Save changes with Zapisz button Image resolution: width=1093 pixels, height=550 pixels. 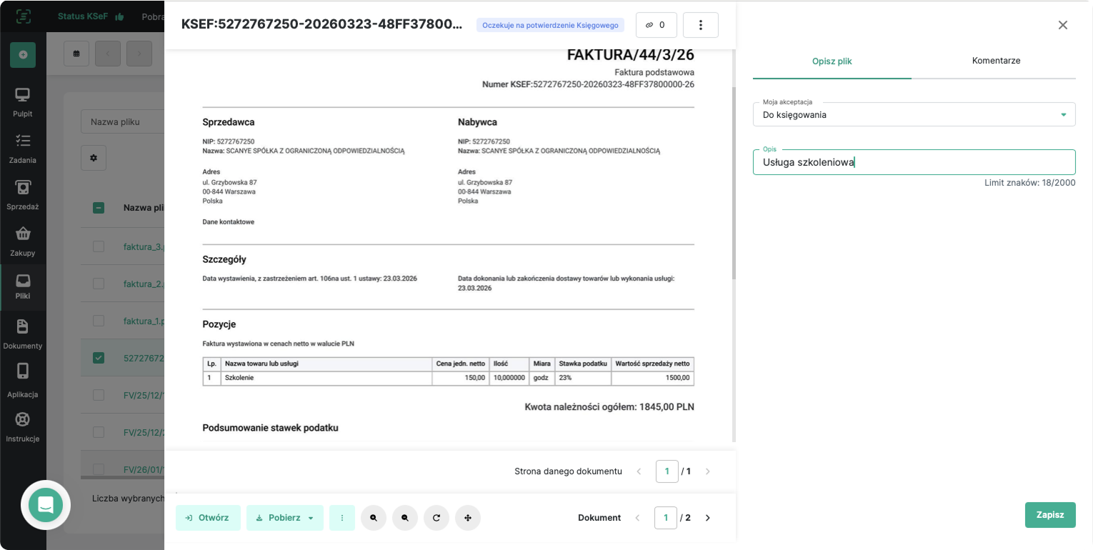[x=1050, y=515]
